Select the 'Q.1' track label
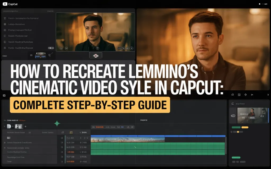271x169 pixels. click(x=9, y=138)
